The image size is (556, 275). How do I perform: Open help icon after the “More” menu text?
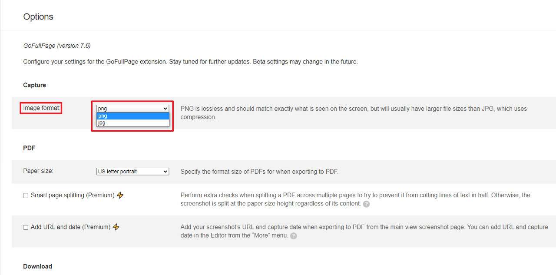pos(294,236)
